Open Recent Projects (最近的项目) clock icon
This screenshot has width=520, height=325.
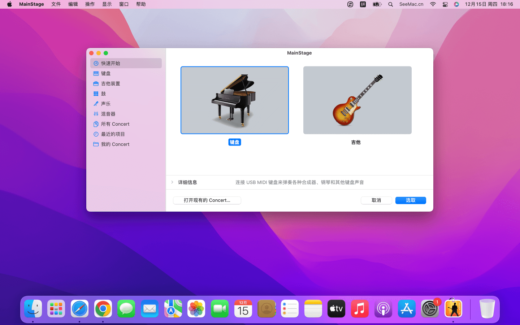(x=96, y=134)
